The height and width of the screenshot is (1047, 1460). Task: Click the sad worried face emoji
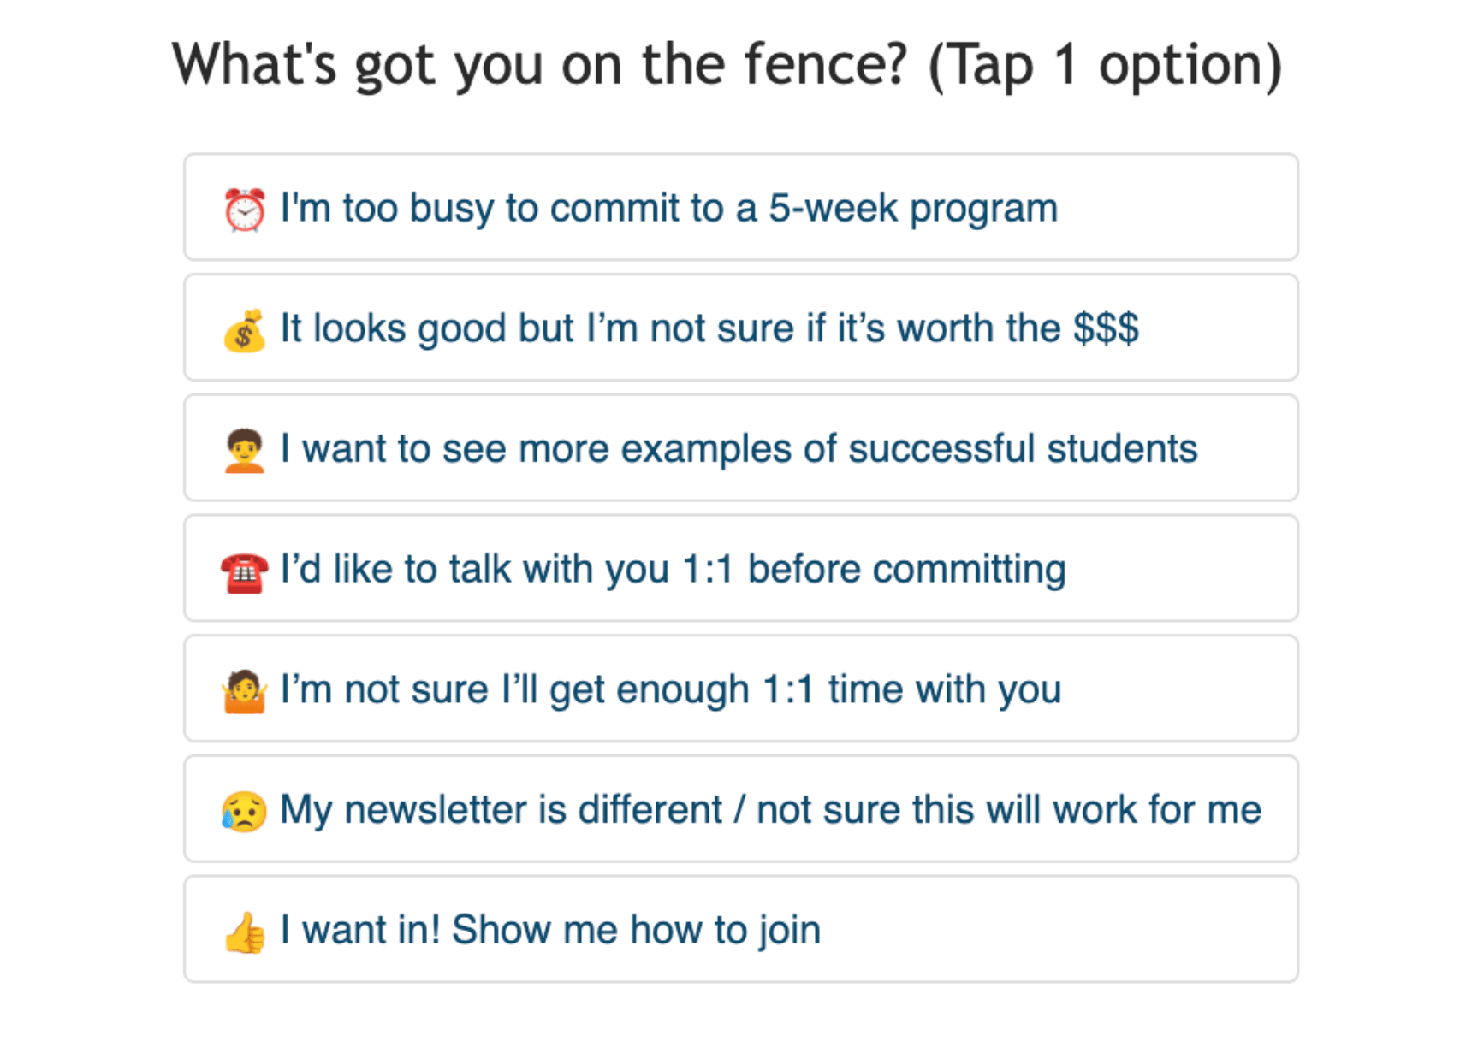point(245,811)
